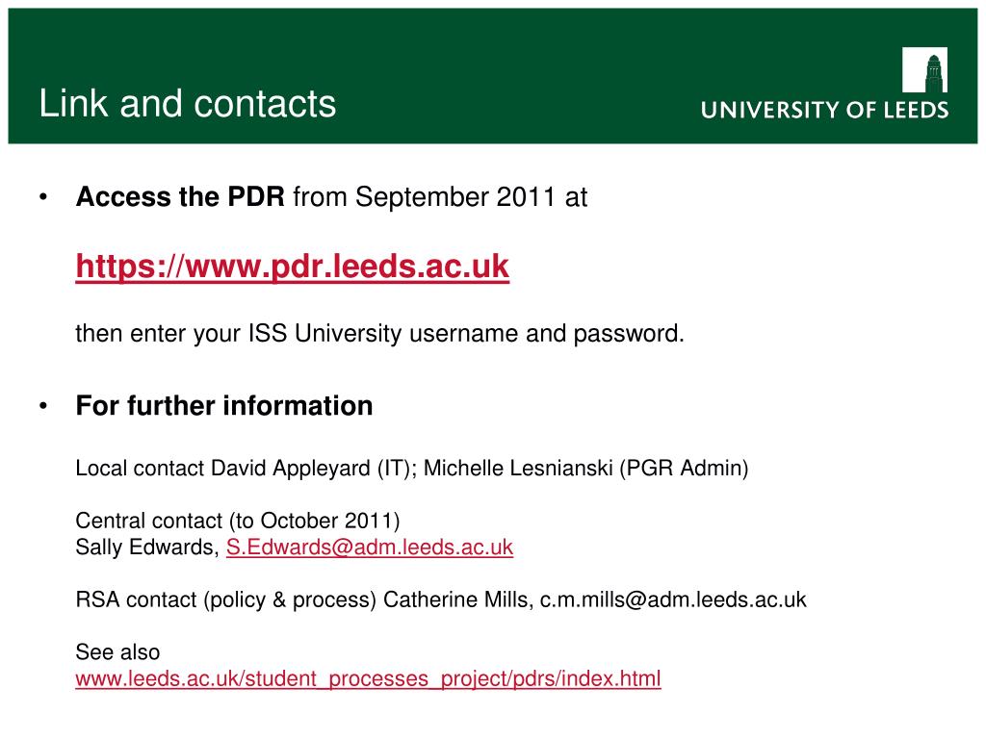The height and width of the screenshot is (739, 986).
Task: Click the name 'Sally Edwards'
Action: [144, 547]
